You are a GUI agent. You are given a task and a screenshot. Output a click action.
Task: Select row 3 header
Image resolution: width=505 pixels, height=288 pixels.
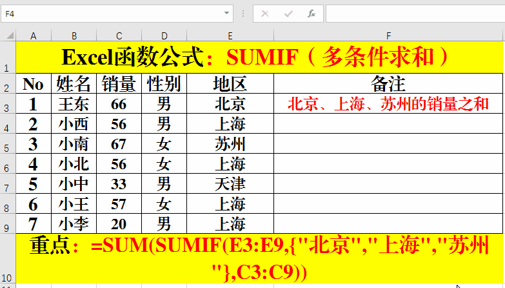[8, 103]
